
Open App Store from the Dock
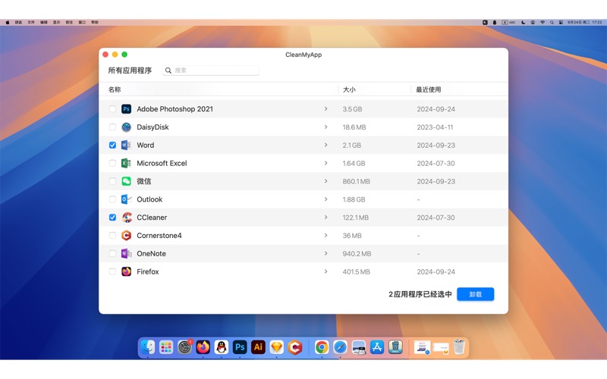(377, 347)
